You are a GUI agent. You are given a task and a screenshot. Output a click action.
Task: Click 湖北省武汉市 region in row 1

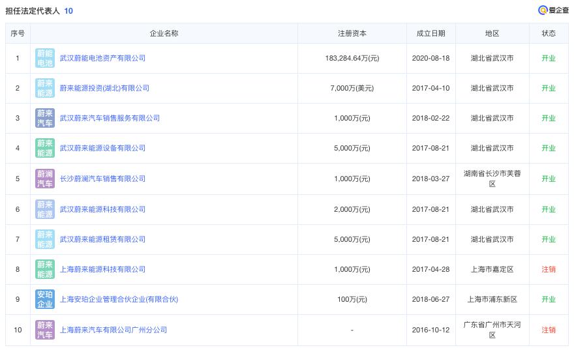click(x=492, y=58)
